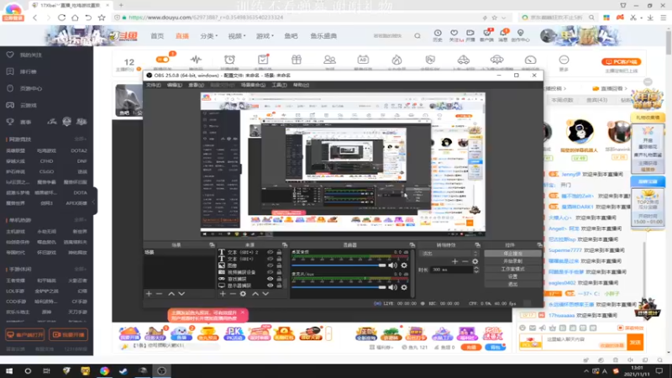Open PK activity icon below the stream
Image resolution: width=672 pixels, height=378 pixels.
[x=234, y=333]
